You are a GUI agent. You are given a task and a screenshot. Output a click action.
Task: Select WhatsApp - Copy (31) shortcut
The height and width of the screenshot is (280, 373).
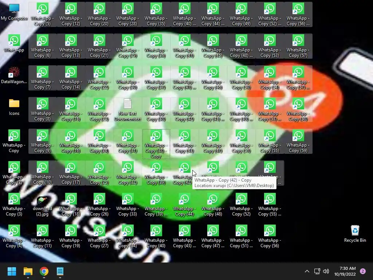pyautogui.click(x=127, y=141)
